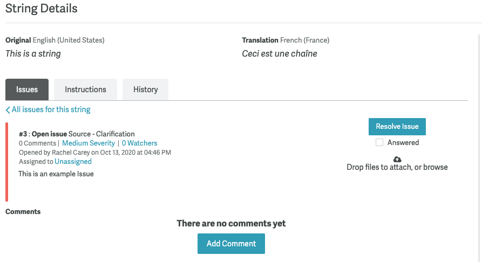Click the French translation 'Ceci est une chaîne'
Image resolution: width=482 pixels, height=262 pixels.
(x=280, y=54)
